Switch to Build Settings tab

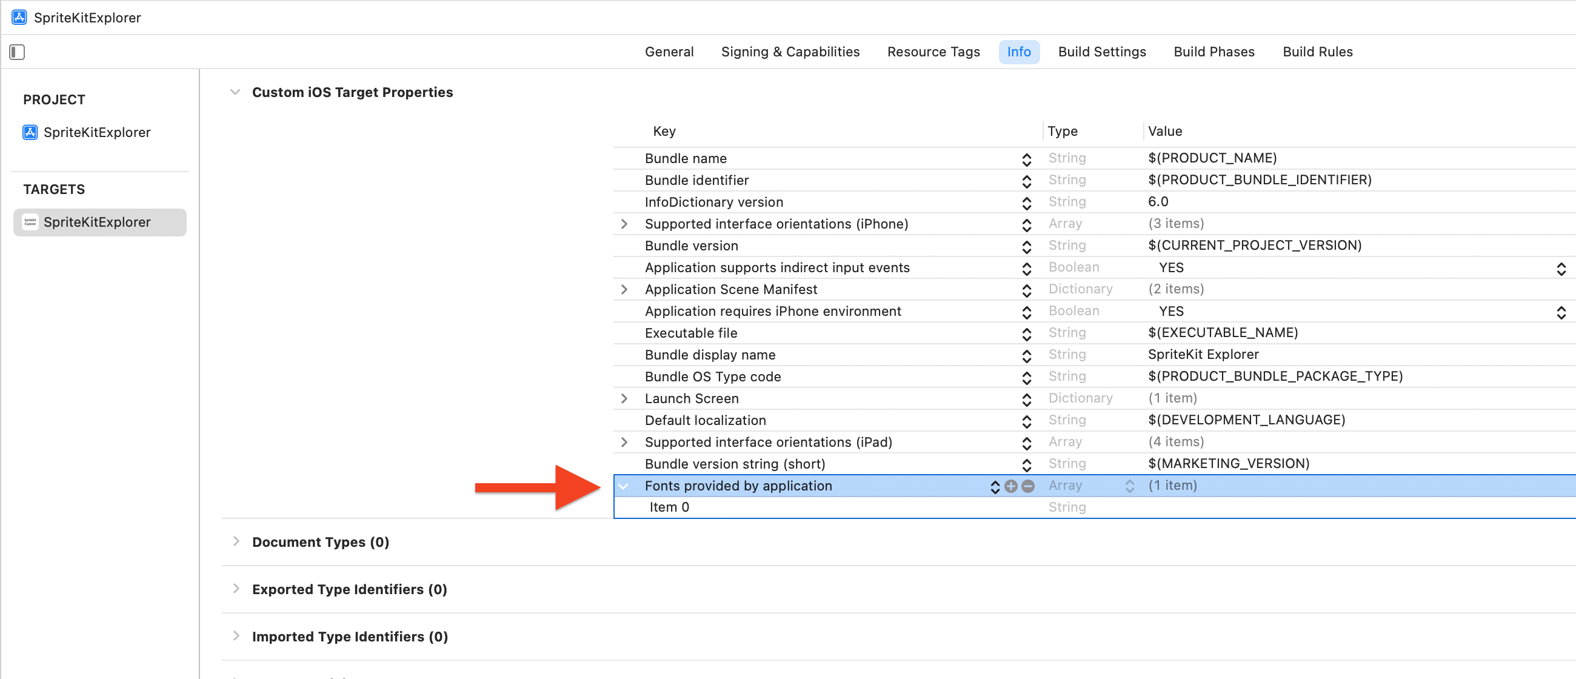pos(1102,52)
